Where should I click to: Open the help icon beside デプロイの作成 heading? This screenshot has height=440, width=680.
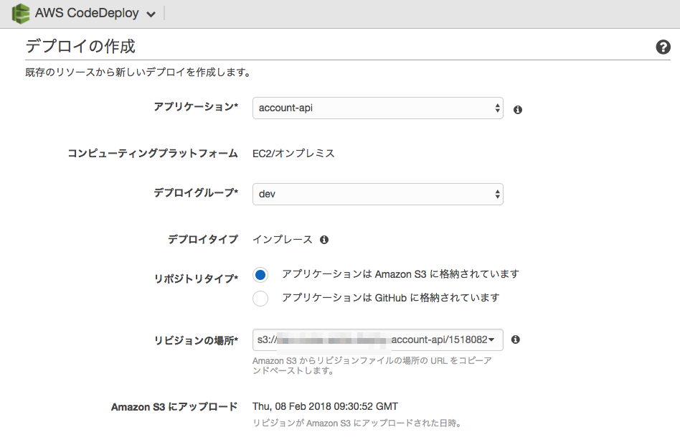(x=664, y=47)
